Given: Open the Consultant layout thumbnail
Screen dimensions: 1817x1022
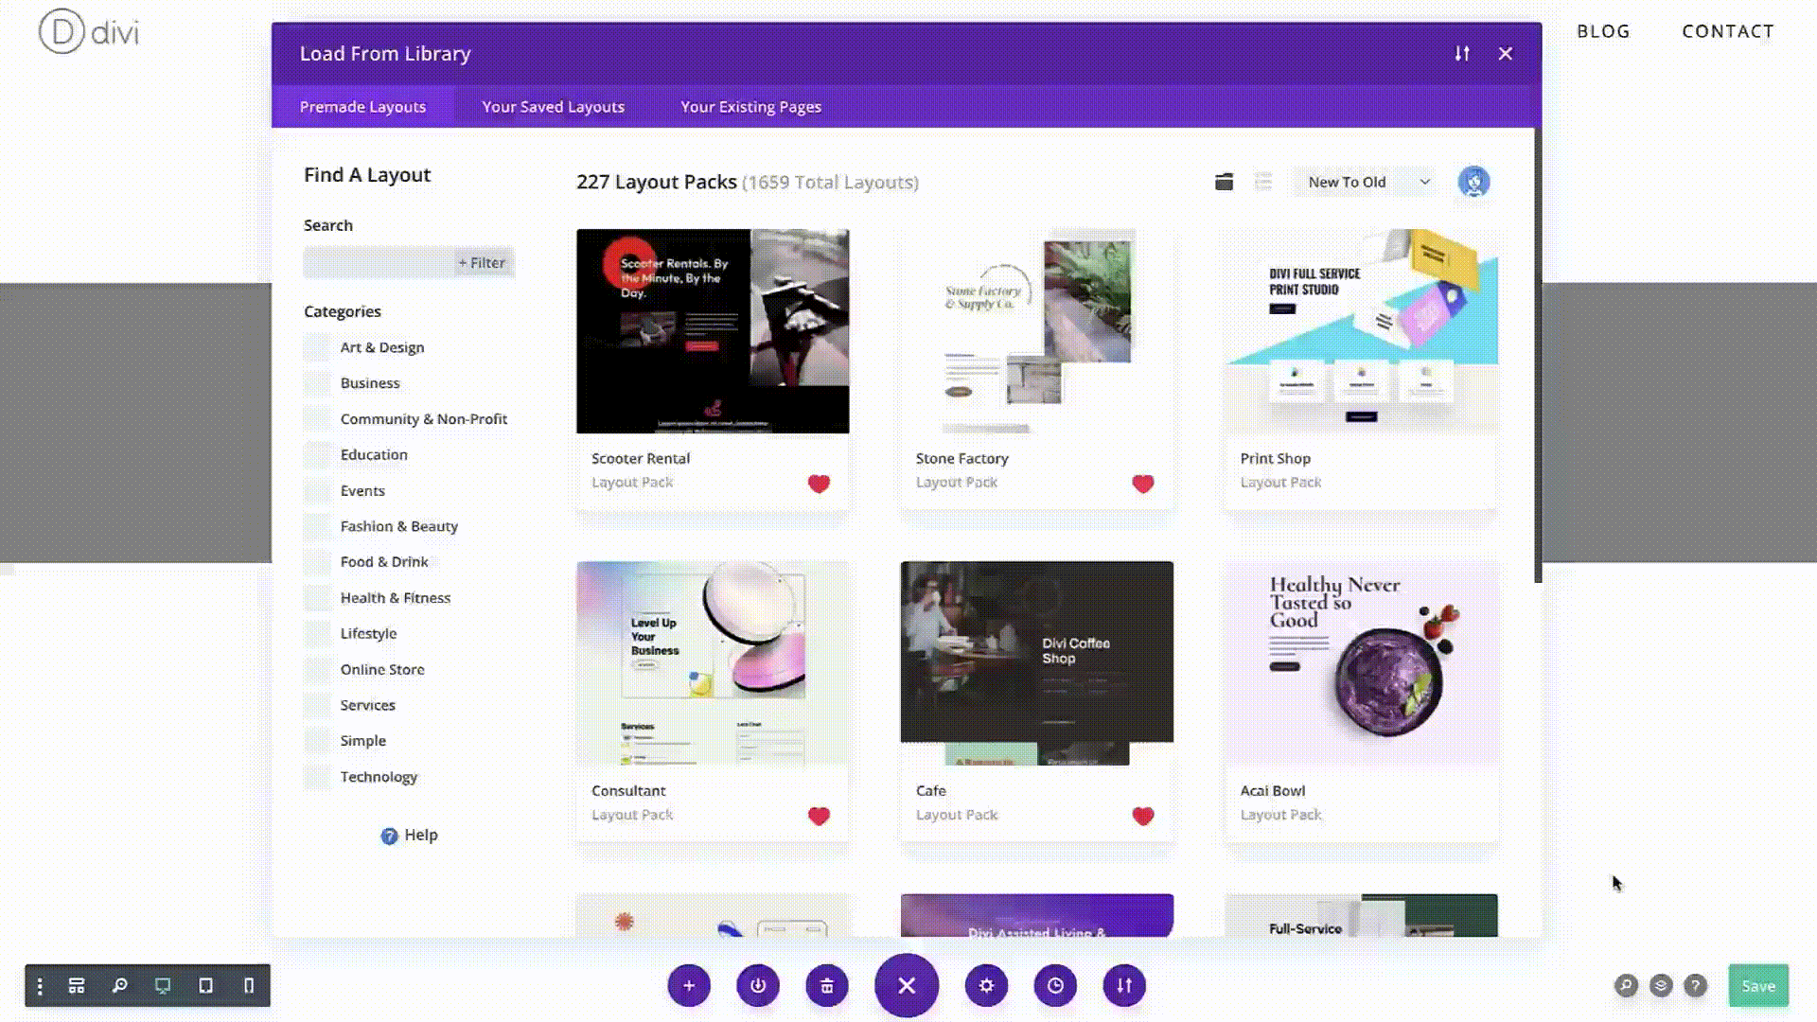Looking at the screenshot, I should coord(713,663).
